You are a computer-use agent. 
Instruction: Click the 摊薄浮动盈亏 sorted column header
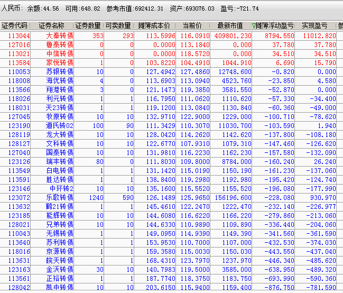(273, 25)
